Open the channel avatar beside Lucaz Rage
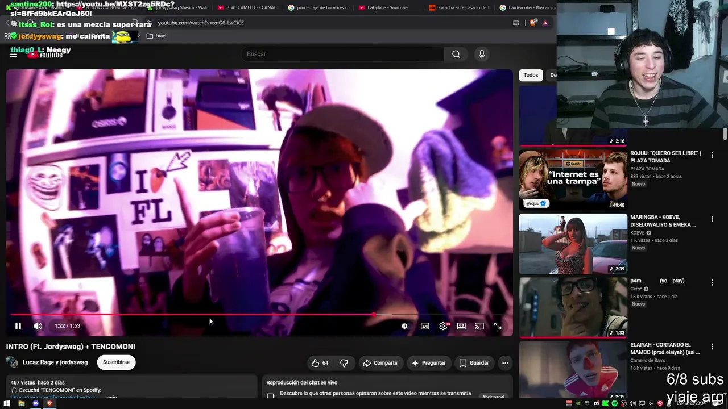728x409 pixels. pyautogui.click(x=12, y=362)
